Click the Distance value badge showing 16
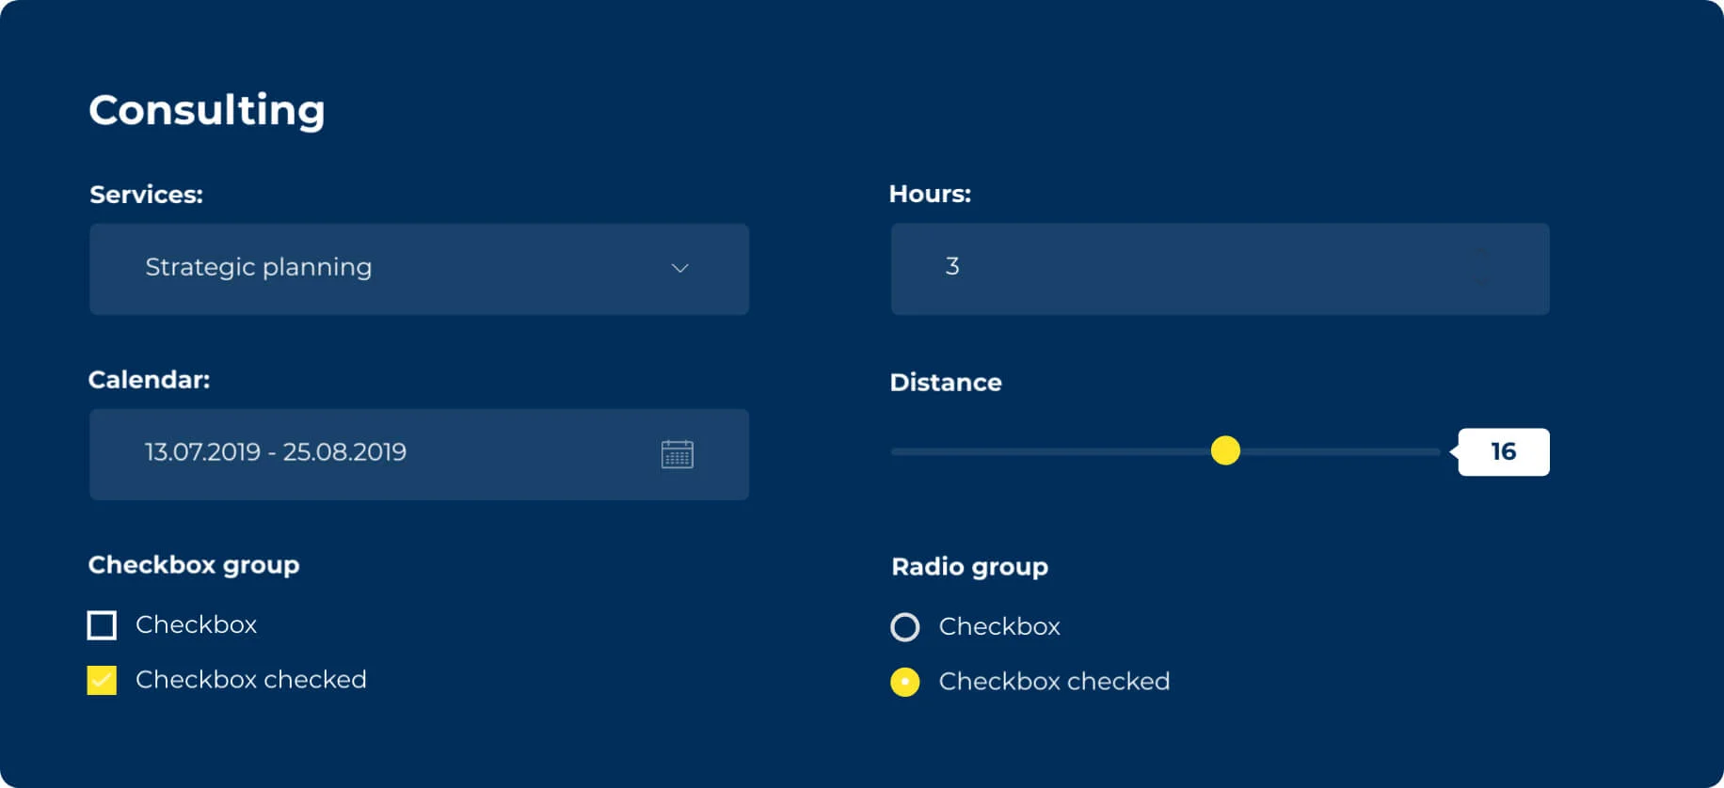 point(1503,451)
